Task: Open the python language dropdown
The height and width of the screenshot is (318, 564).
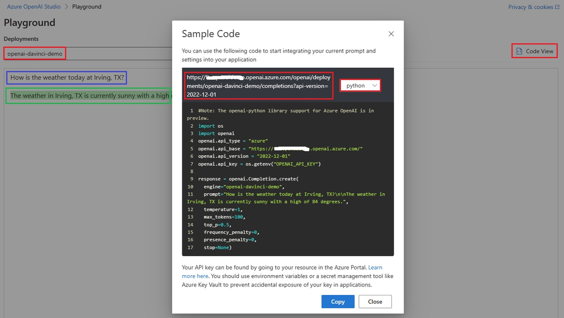Action: [360, 86]
